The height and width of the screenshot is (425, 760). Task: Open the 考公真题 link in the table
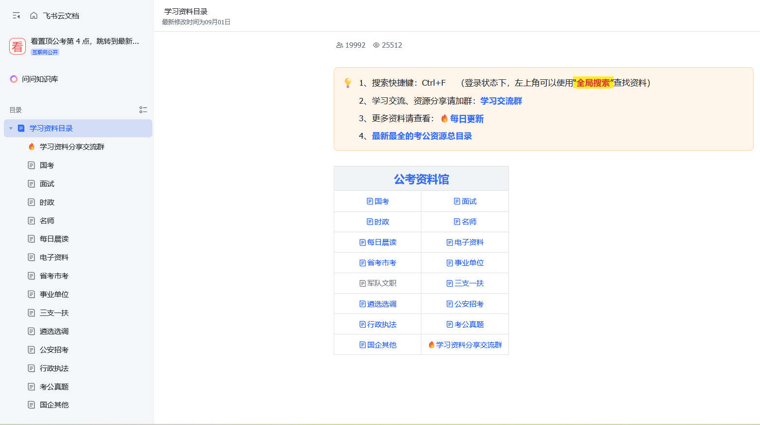[465, 325]
